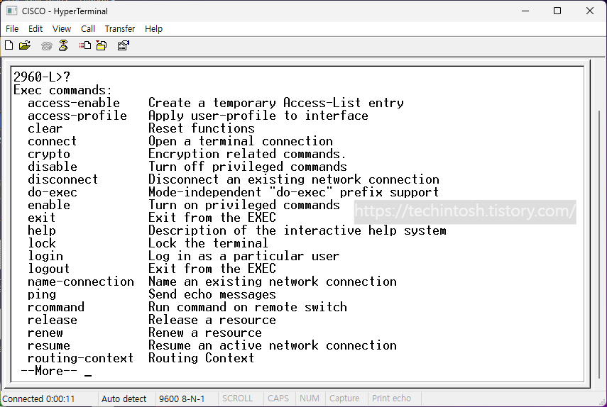Click the 'Exec commands:' heading text
607x407 pixels.
(62, 90)
